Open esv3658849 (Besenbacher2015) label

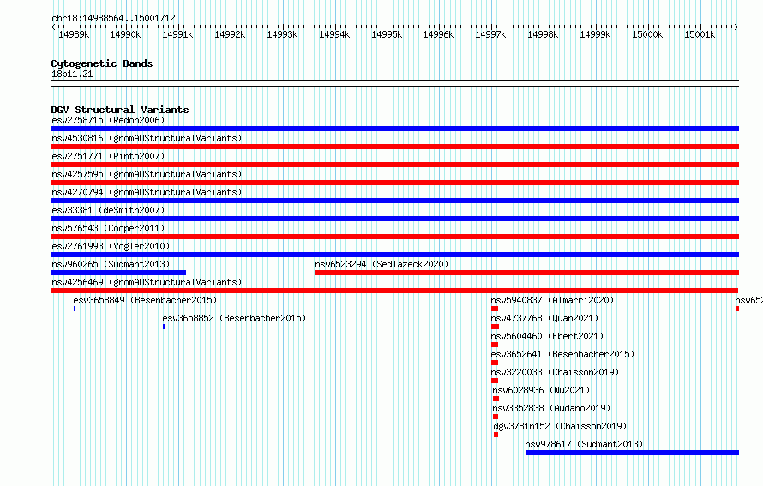click(x=145, y=300)
